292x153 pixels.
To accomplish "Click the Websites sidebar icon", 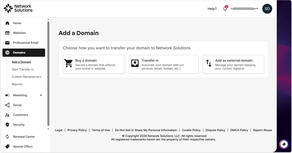I will (x=7, y=33).
